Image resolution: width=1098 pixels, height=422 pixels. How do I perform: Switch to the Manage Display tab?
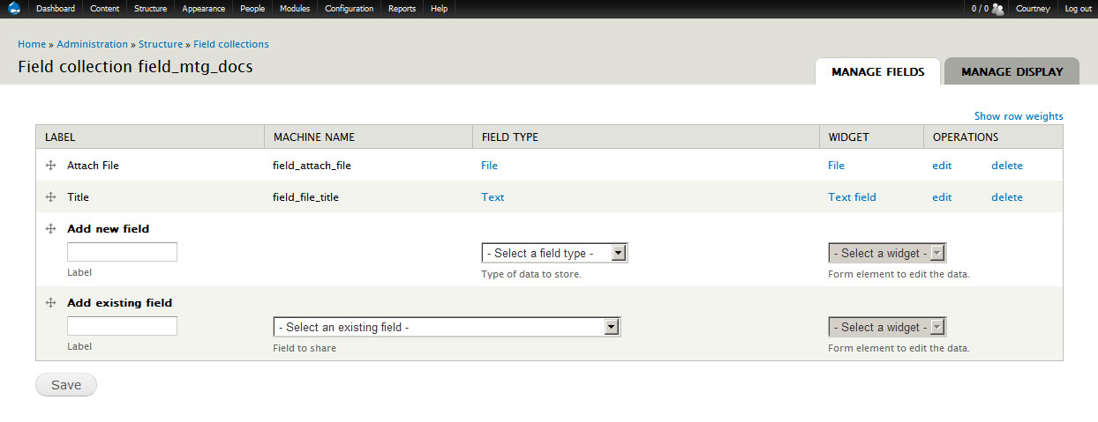[x=1012, y=71]
